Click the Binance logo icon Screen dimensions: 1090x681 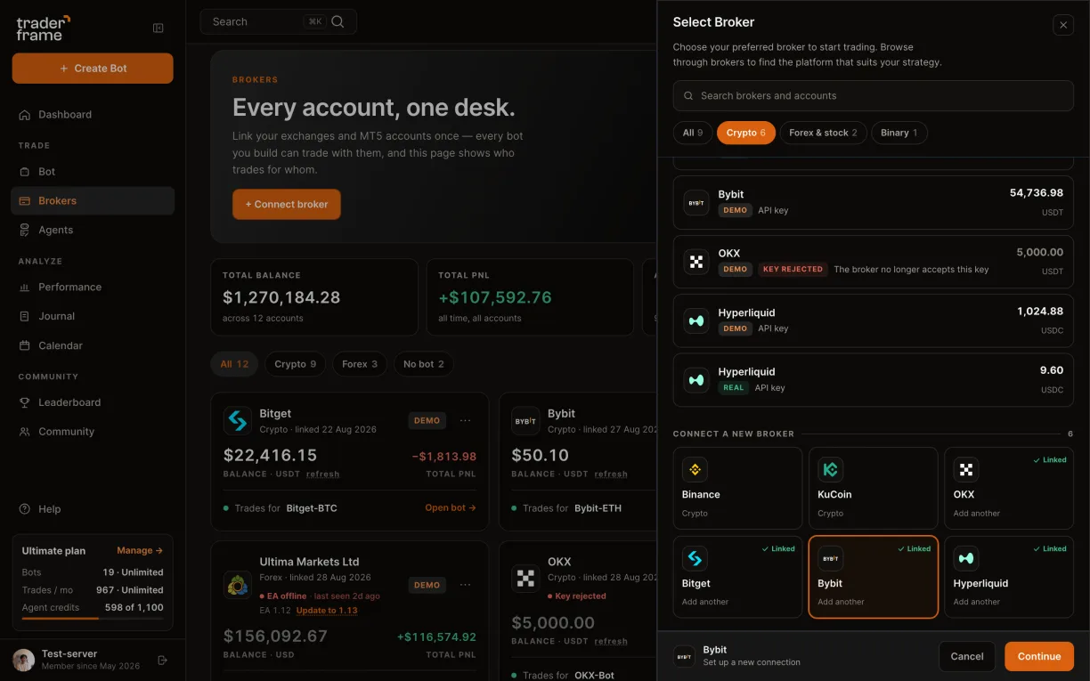(x=695, y=469)
